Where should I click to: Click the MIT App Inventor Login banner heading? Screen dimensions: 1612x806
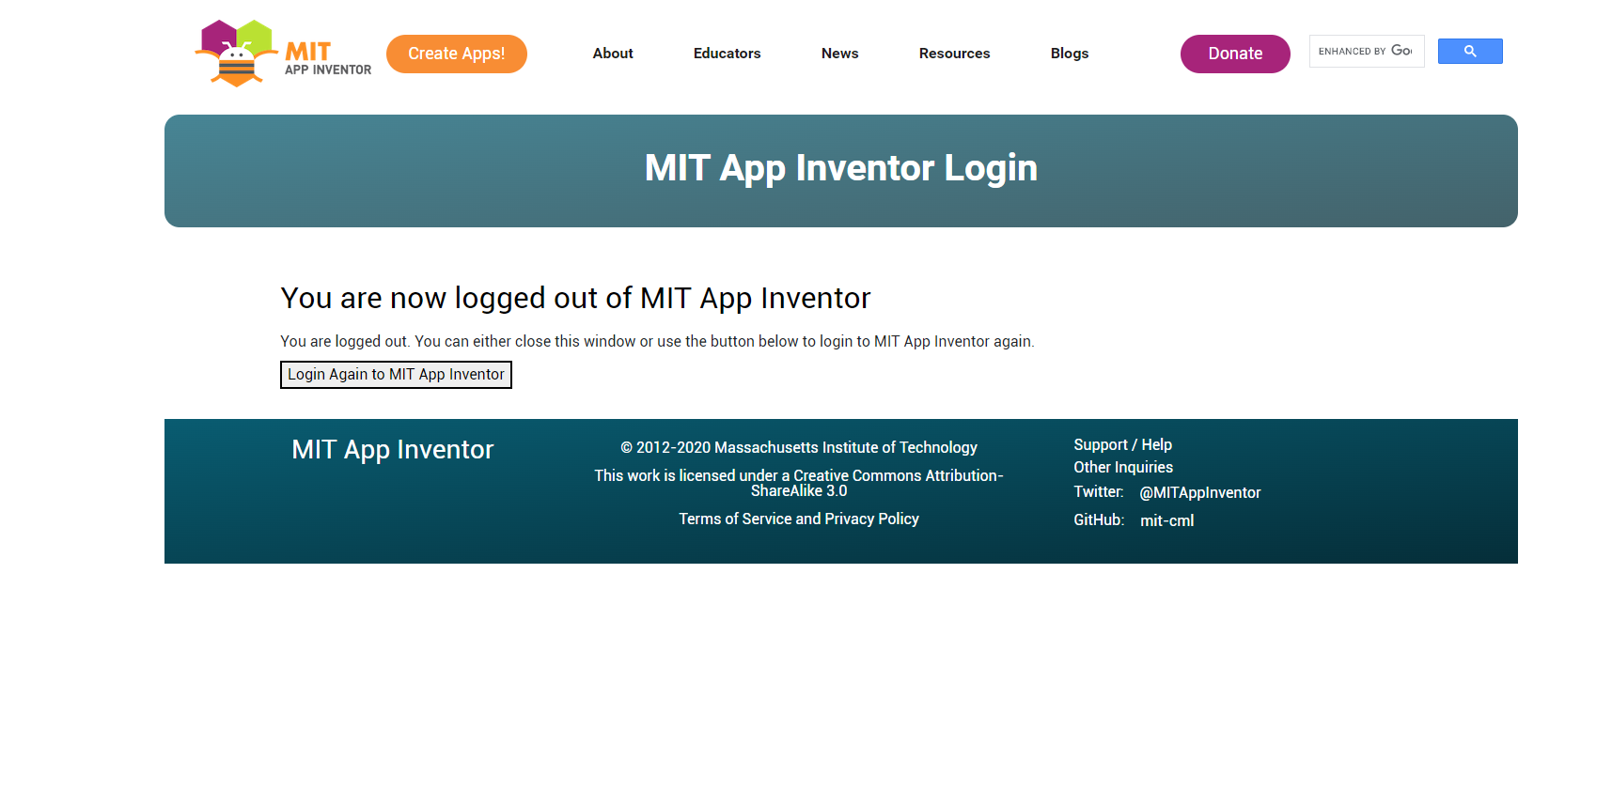(x=840, y=169)
